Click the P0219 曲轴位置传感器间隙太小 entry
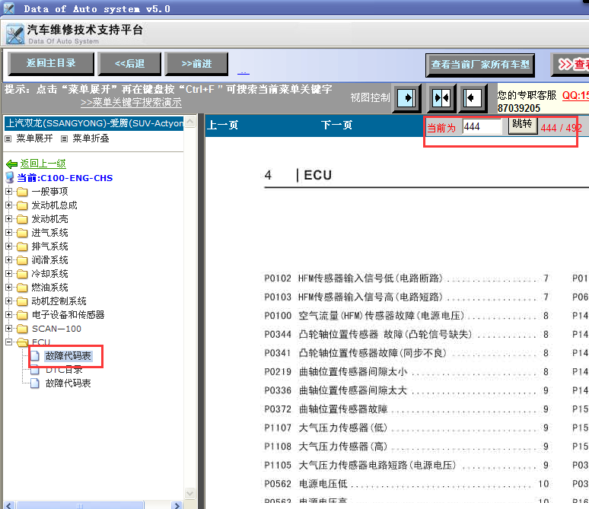This screenshot has width=589, height=509. point(406,372)
